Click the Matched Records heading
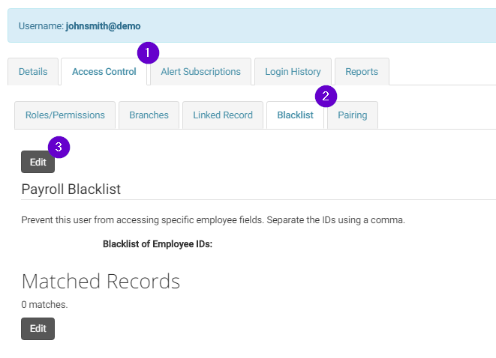This screenshot has width=496, height=358. click(x=101, y=282)
